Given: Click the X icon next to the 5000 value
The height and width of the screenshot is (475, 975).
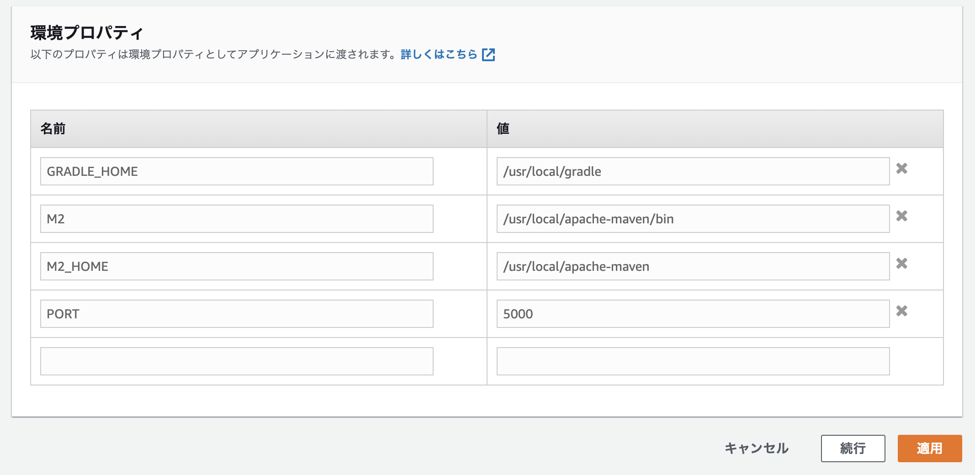Looking at the screenshot, I should [x=902, y=311].
